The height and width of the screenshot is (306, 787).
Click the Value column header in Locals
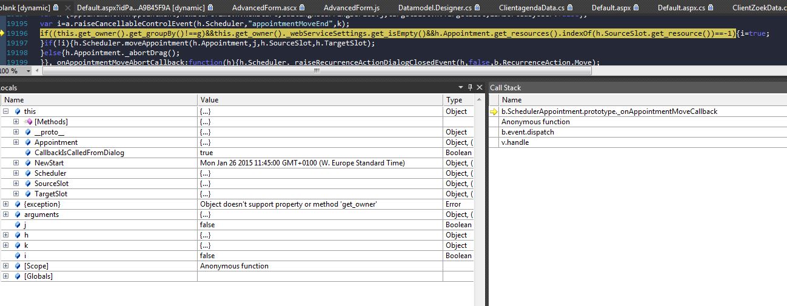(321, 100)
